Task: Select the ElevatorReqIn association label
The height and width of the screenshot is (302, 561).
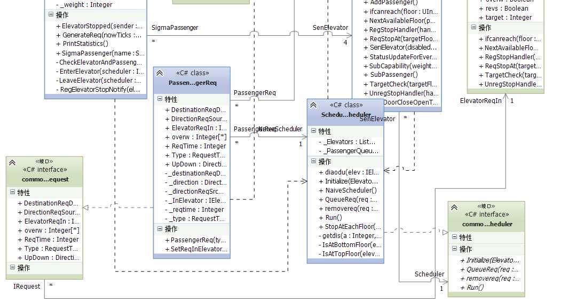Action: point(481,101)
